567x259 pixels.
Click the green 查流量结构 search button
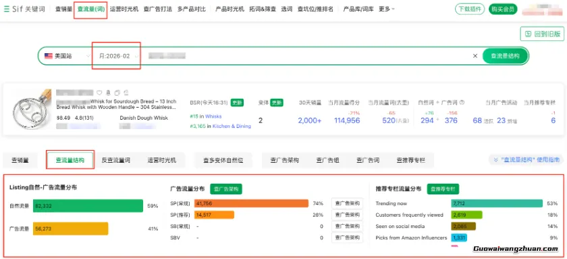(x=505, y=56)
